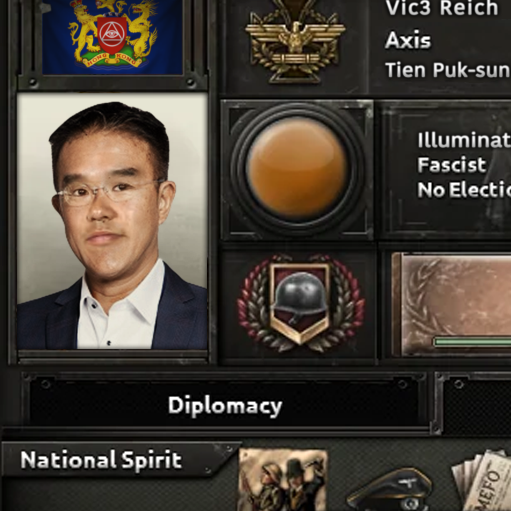Click the Vic3 Reich country name
This screenshot has height=511, width=511.
[442, 8]
